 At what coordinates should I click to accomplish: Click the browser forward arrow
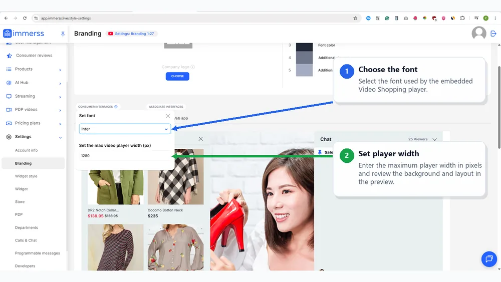click(x=16, y=18)
